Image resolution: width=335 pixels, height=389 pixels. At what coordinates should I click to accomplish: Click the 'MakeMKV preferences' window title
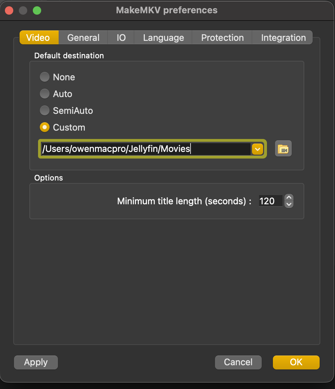pyautogui.click(x=167, y=10)
